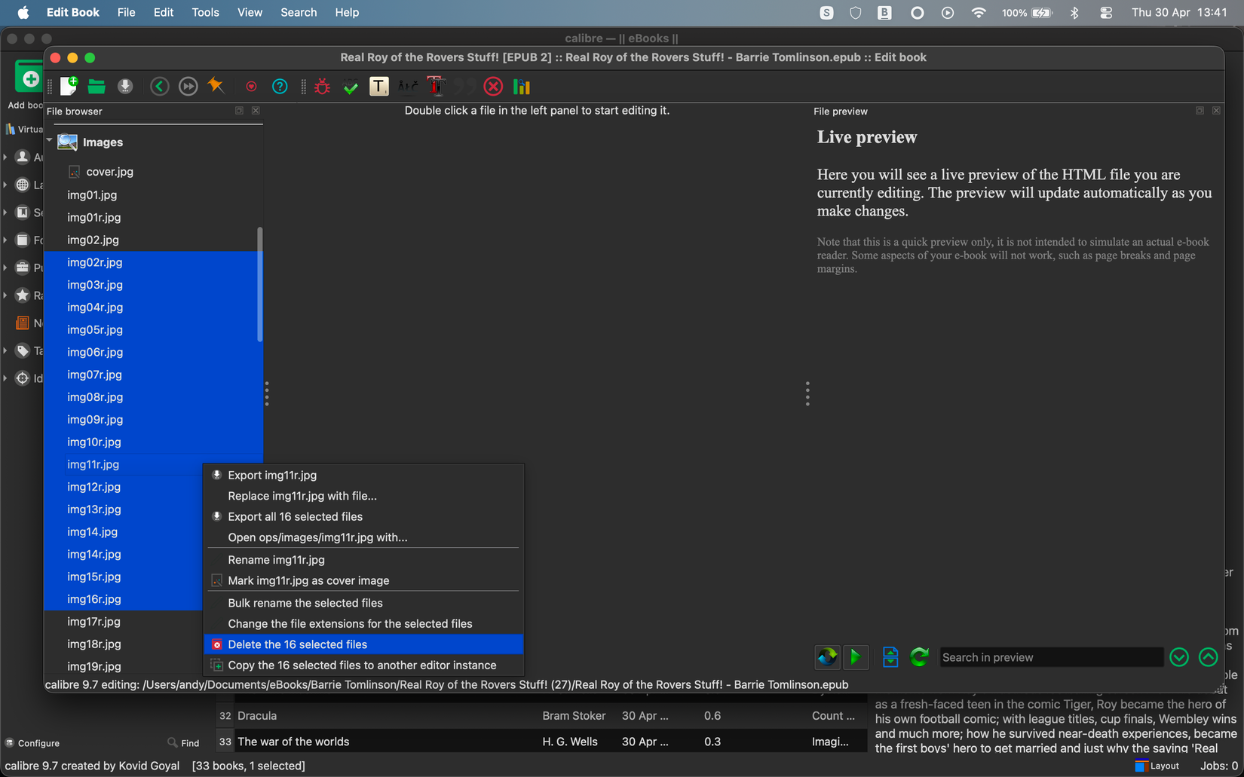Click the double-arrow forward toolbar icon
The image size is (1244, 777).
188,87
